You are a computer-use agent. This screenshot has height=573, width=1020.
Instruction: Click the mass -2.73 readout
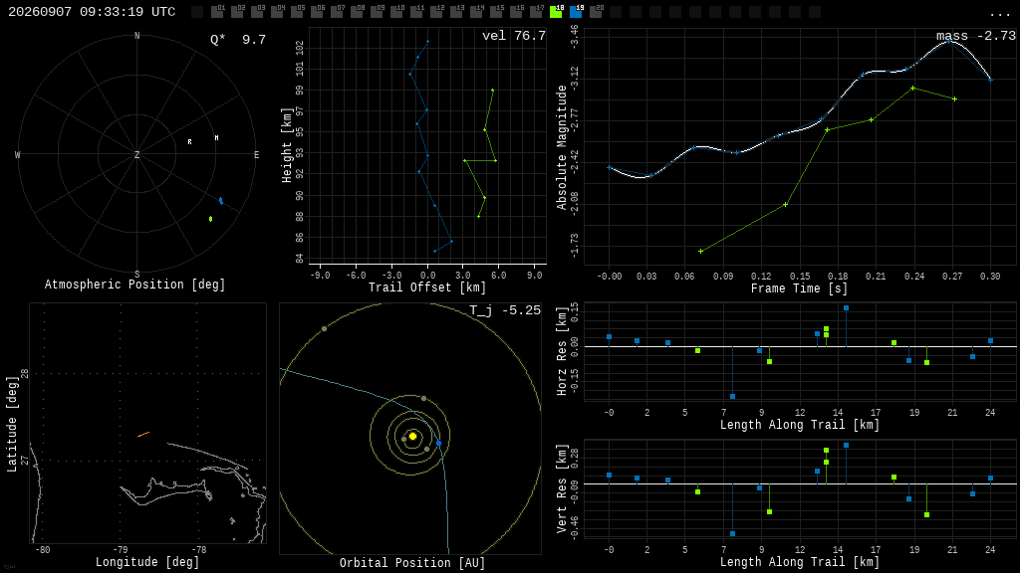(x=976, y=36)
